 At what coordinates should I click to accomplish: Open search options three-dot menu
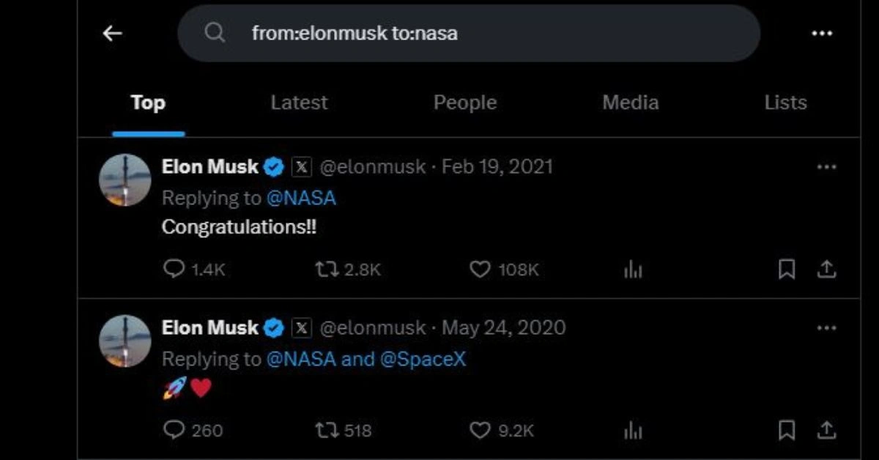[x=822, y=33]
